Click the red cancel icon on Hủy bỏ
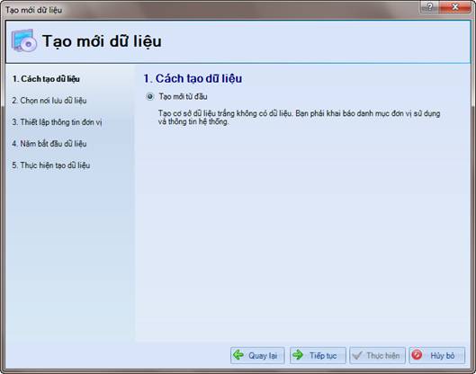The height and width of the screenshot is (374, 476). 418,354
